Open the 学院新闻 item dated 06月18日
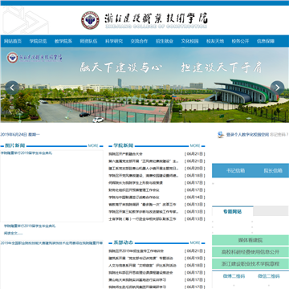The image size is (289, 289). tap(143, 176)
